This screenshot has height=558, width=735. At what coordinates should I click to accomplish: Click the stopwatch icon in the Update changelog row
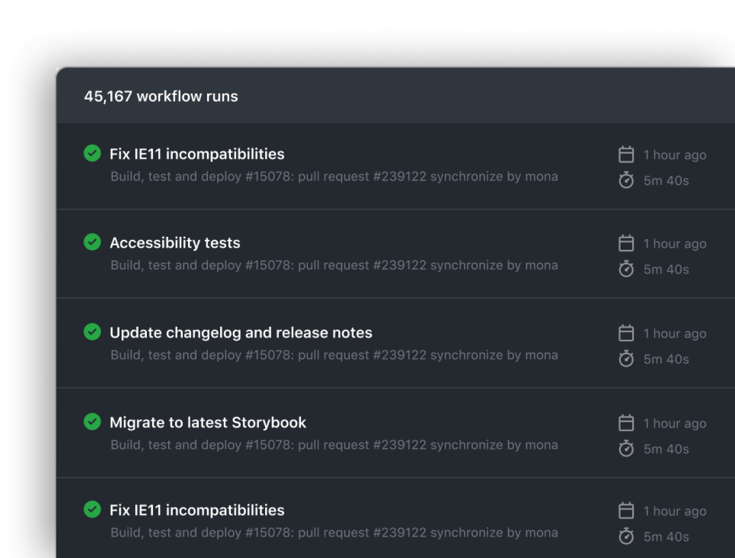click(x=626, y=358)
